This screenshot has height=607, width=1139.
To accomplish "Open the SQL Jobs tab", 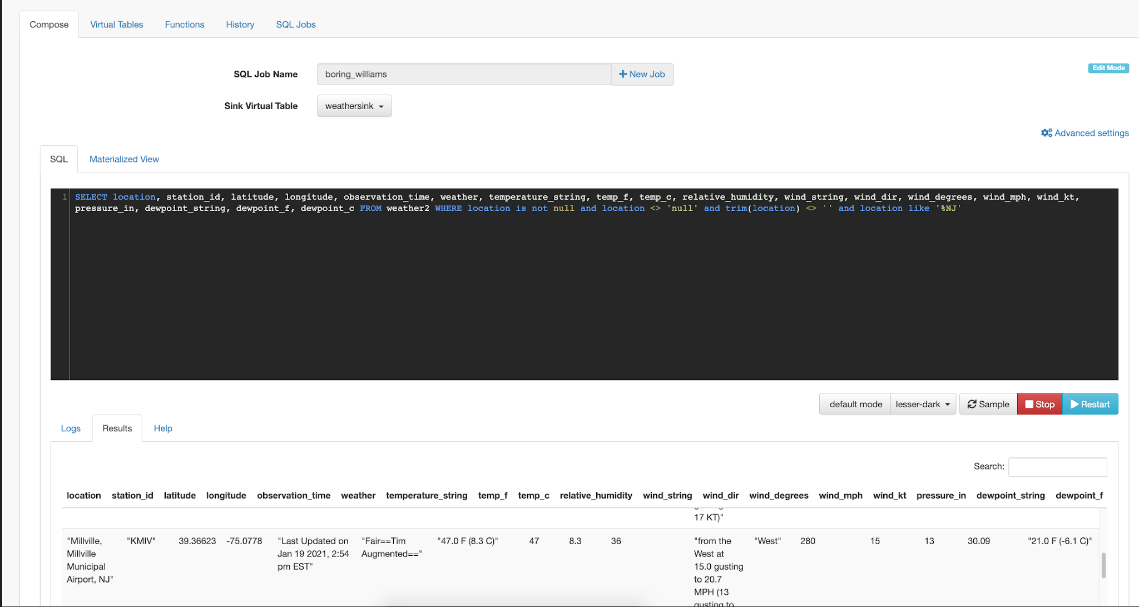I will [296, 24].
